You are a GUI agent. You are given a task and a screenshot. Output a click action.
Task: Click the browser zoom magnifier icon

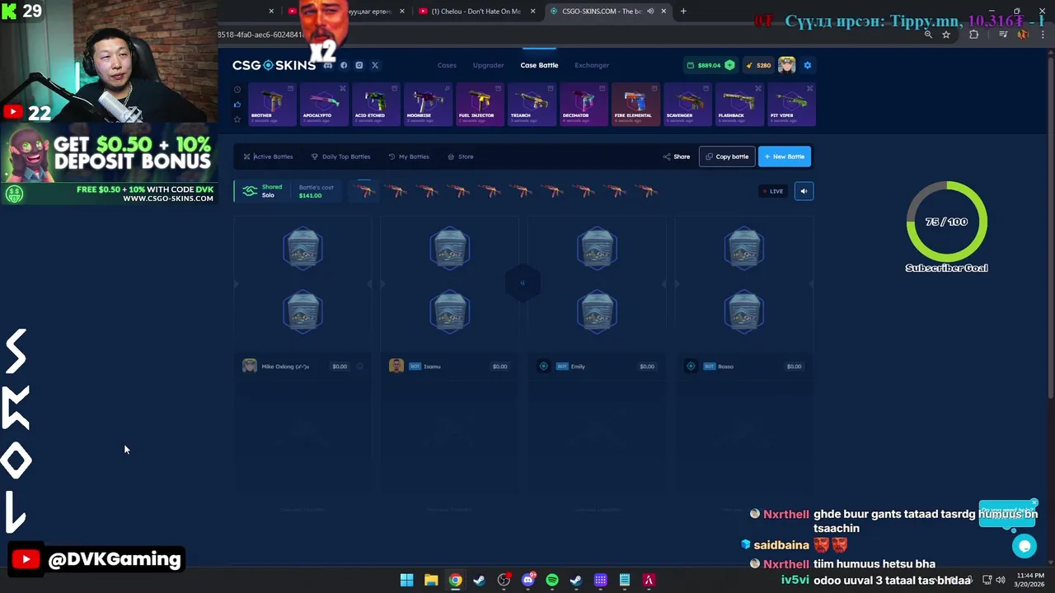click(928, 35)
